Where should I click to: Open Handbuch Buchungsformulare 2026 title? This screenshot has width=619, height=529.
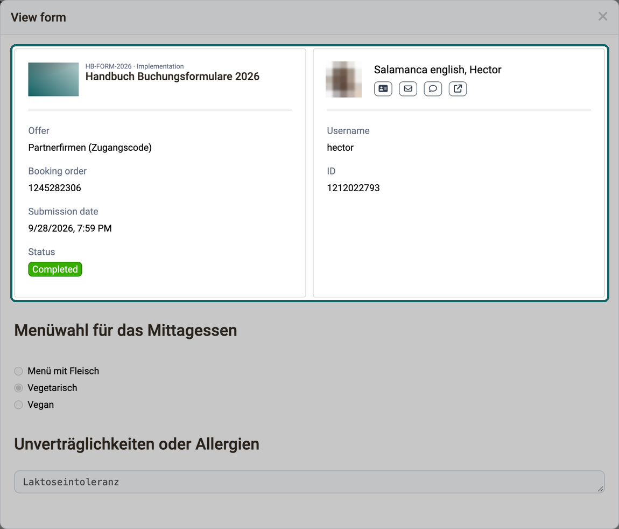click(172, 76)
